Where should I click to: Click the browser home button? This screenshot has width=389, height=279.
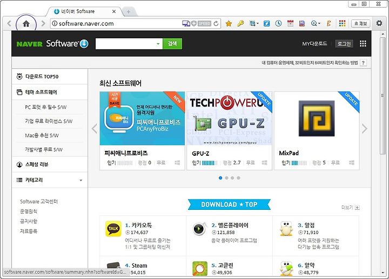26,24
